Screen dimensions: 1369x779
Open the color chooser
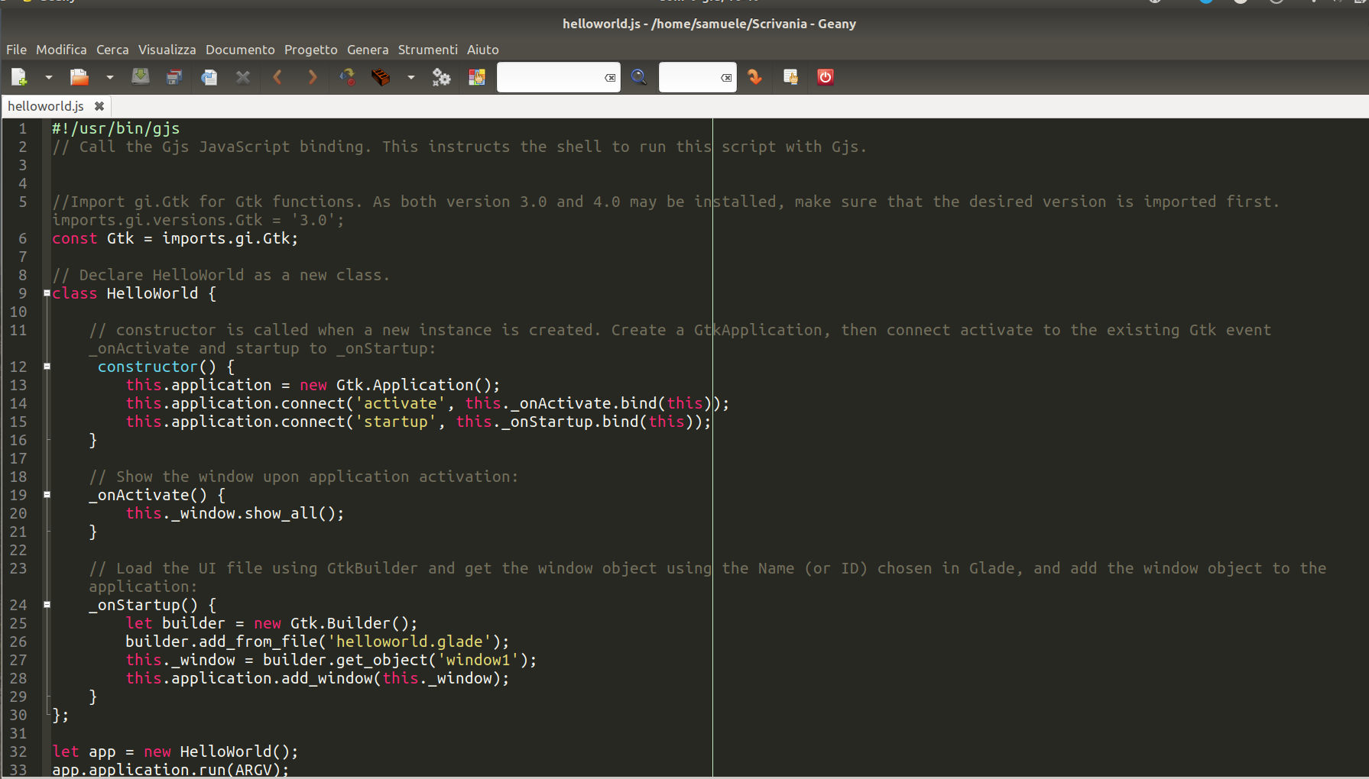477,77
